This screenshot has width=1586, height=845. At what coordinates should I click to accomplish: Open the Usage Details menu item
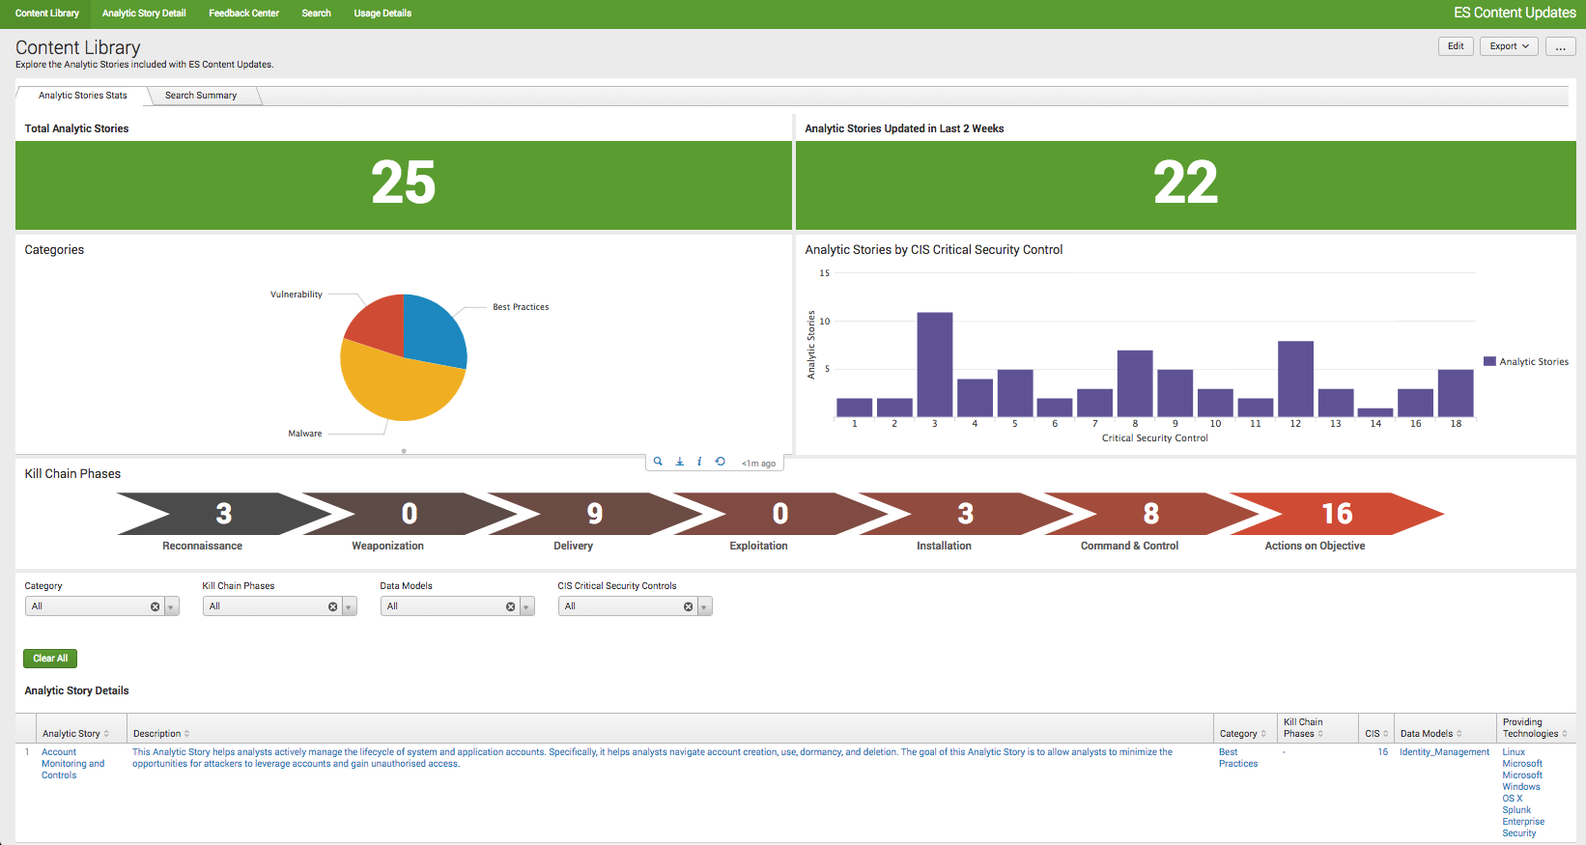(x=382, y=14)
